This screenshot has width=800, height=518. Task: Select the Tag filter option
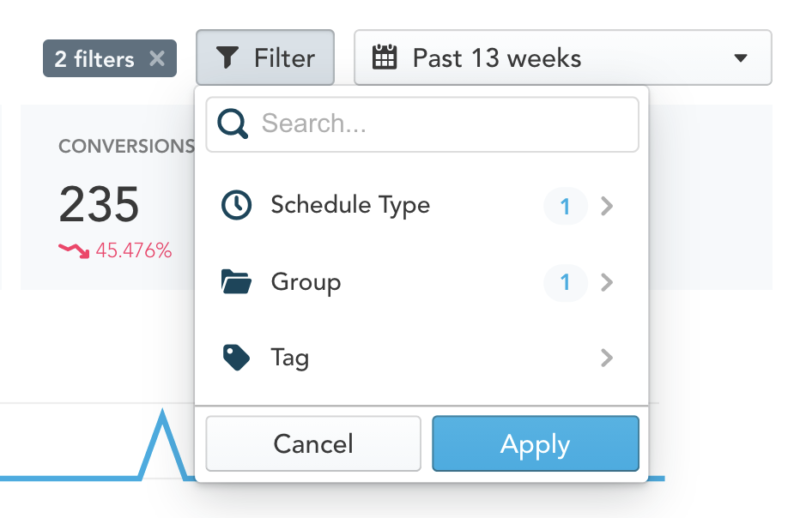tap(421, 358)
